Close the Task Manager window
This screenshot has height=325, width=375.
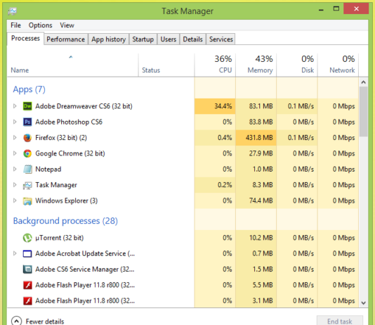[x=356, y=8]
